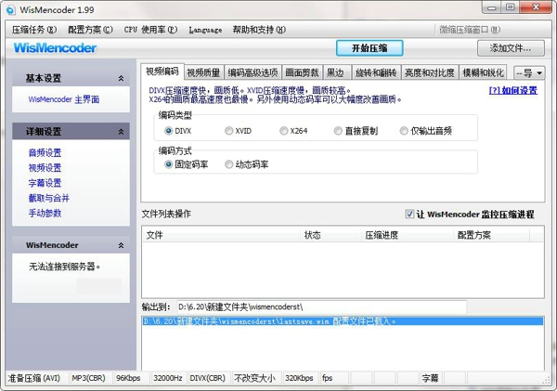
Task: Open 字幕设置 from detailed settings
Action: pos(45,183)
